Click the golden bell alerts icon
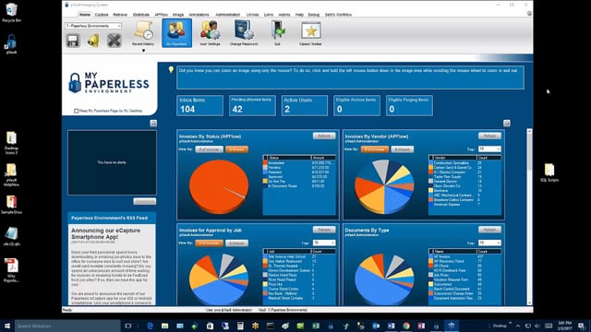This screenshot has height=332, width=591. 93,41
